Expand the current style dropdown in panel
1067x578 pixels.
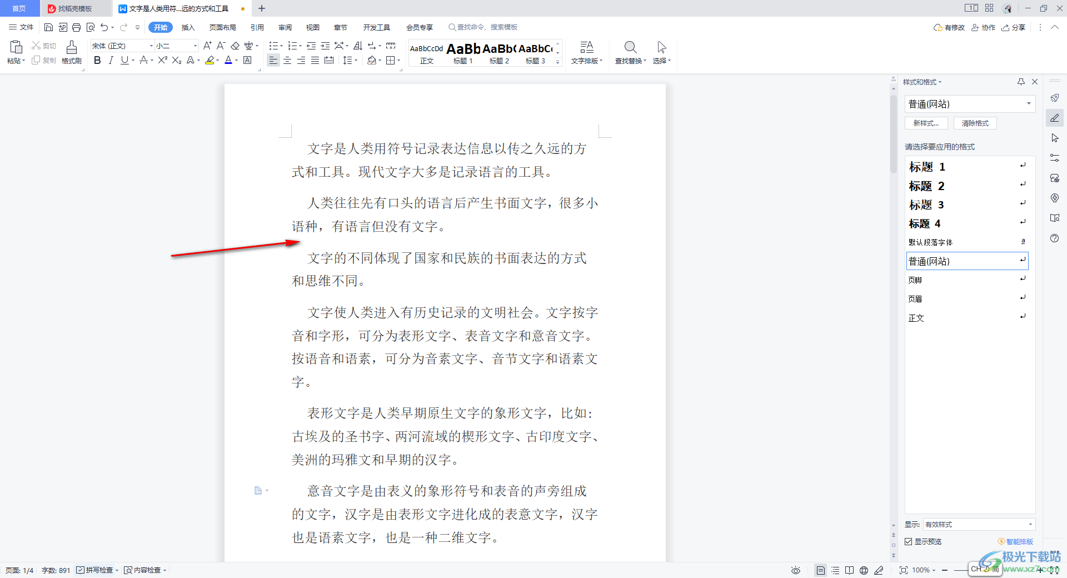coord(1029,103)
